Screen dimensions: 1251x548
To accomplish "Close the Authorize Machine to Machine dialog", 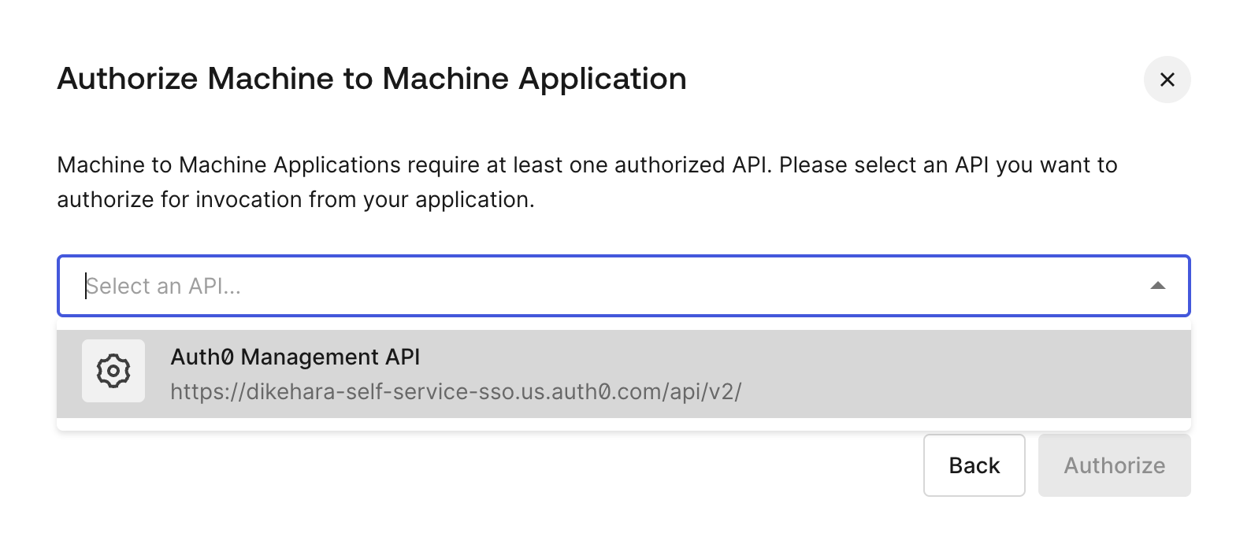I will tap(1167, 80).
